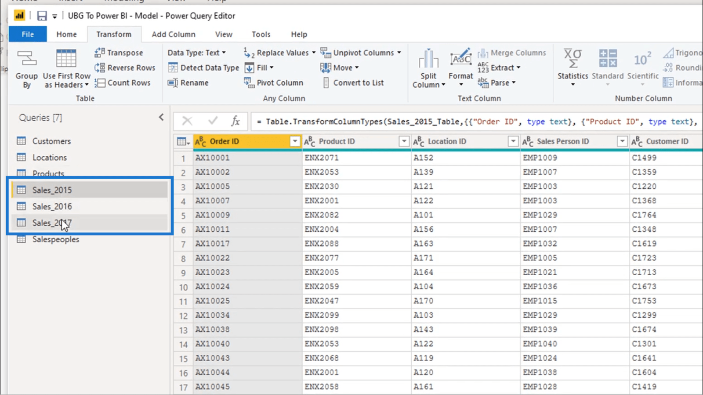Click the Pivot Column button
The image size is (703, 395).
click(x=274, y=83)
